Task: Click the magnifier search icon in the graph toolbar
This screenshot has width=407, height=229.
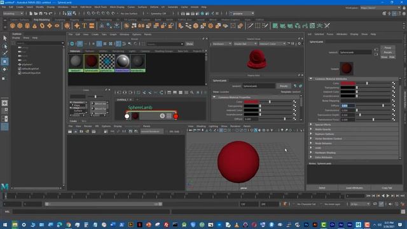Action: click(192, 92)
